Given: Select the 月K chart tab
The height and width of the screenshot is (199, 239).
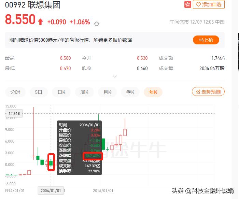Looking at the screenshot, I should [107, 92].
